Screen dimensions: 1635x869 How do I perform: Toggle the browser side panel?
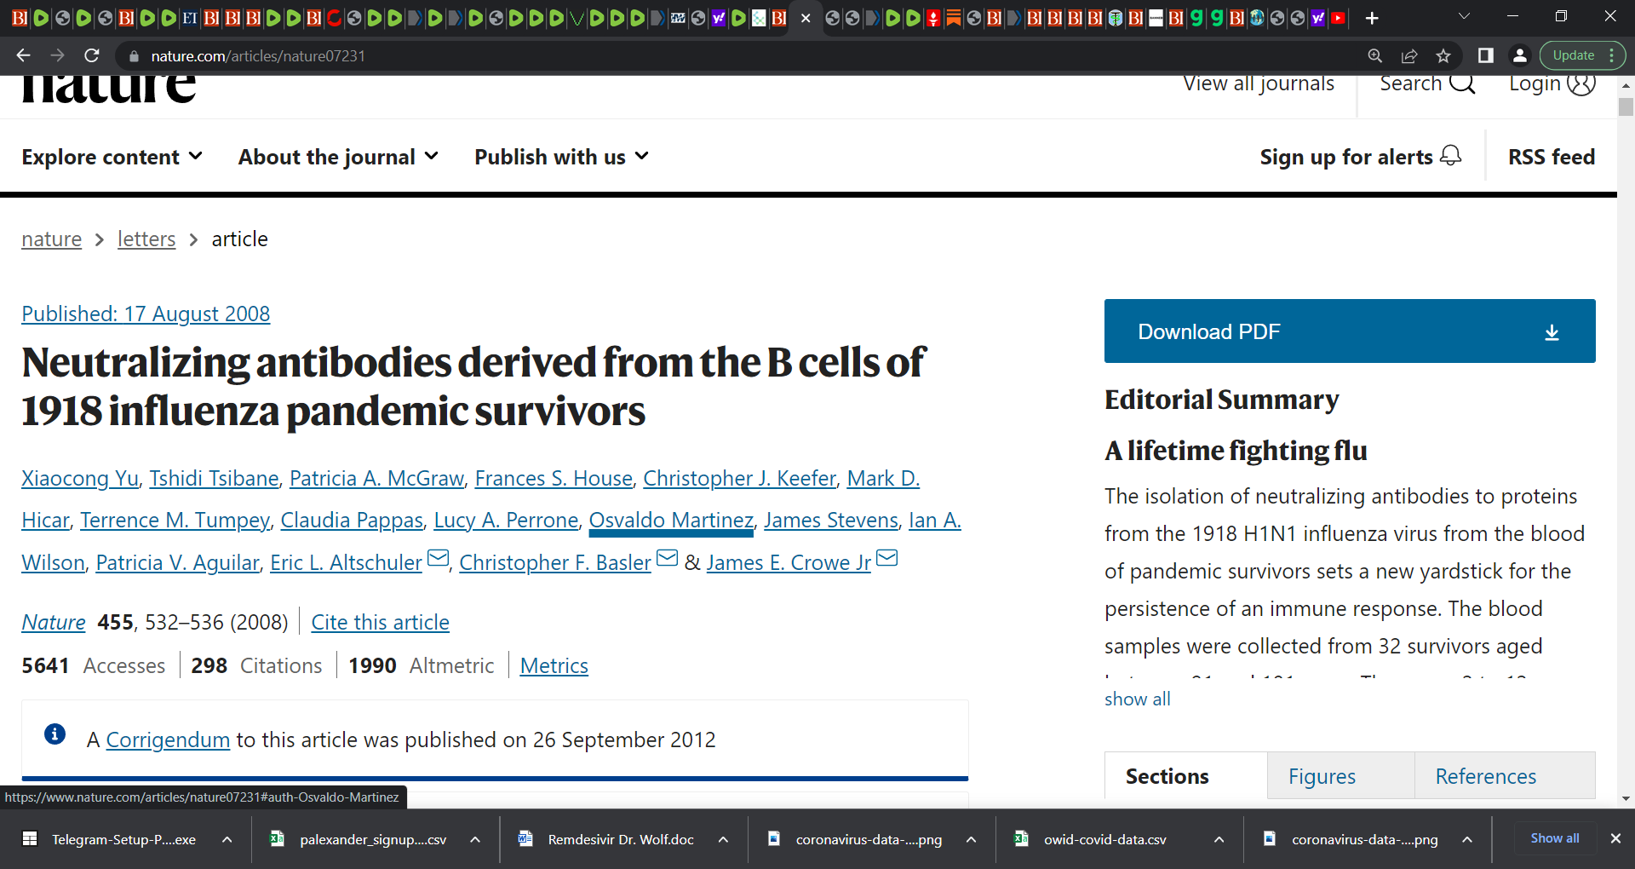point(1485,55)
